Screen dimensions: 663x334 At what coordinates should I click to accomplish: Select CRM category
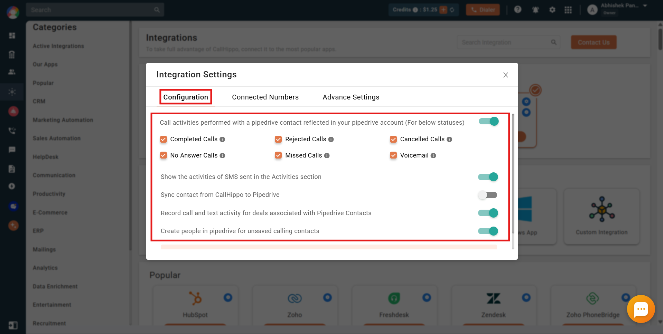(39, 101)
